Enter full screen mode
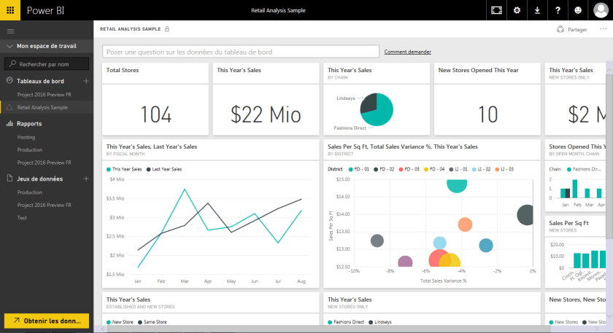Image resolution: width=613 pixels, height=333 pixels. point(496,10)
